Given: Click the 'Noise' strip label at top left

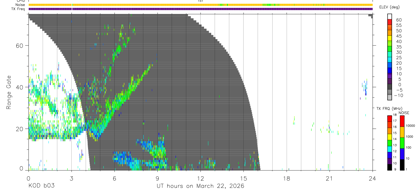Looking at the screenshot, I should 21,5.
